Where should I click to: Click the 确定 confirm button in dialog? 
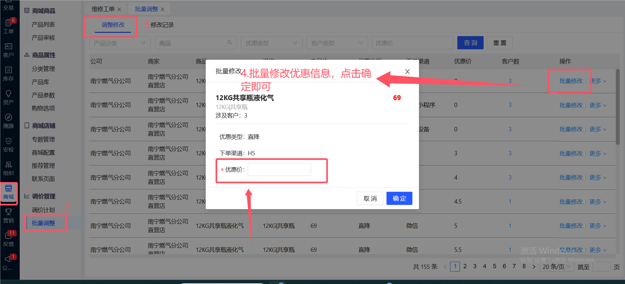click(x=399, y=198)
